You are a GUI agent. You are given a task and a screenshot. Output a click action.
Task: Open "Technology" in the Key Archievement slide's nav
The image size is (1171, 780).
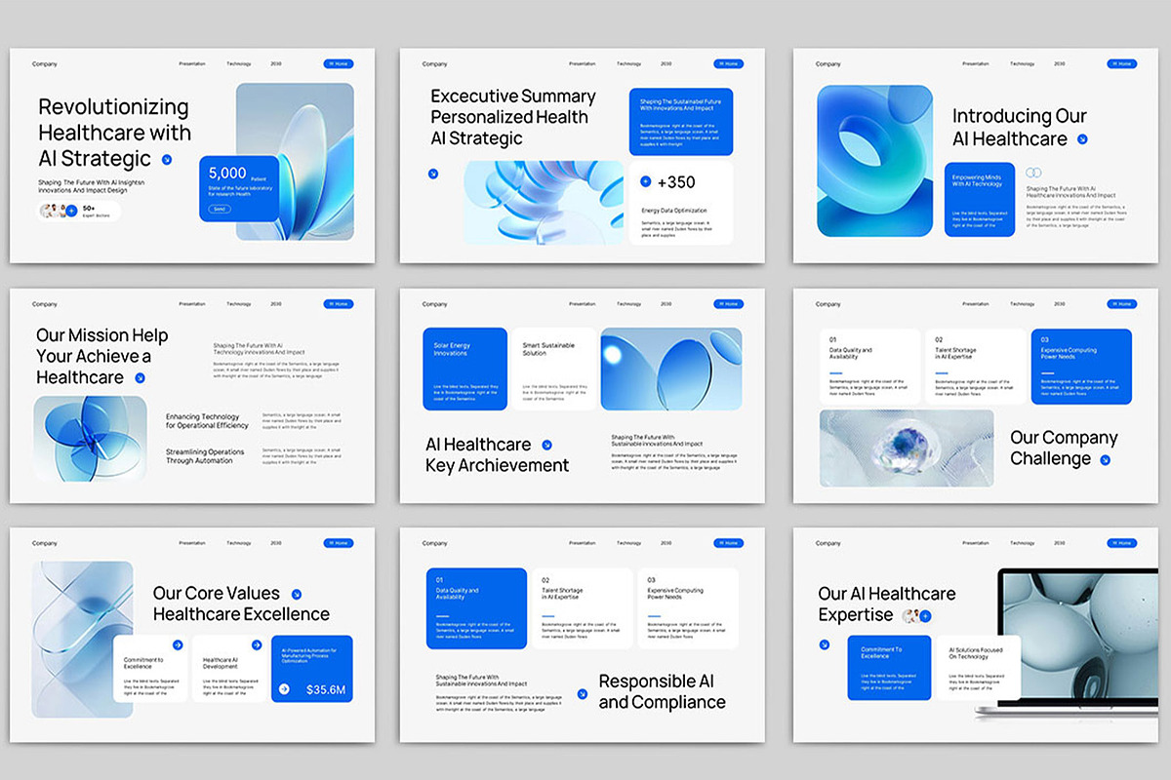tap(629, 303)
